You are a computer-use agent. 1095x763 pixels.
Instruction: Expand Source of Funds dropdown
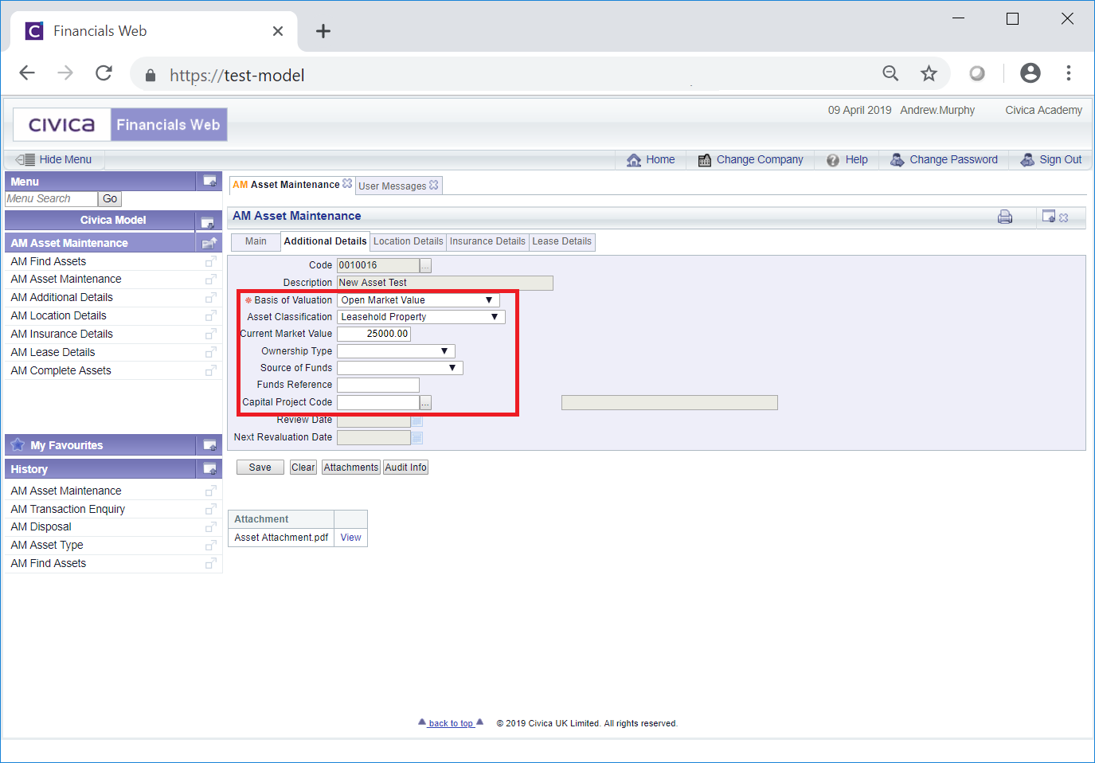(400, 368)
